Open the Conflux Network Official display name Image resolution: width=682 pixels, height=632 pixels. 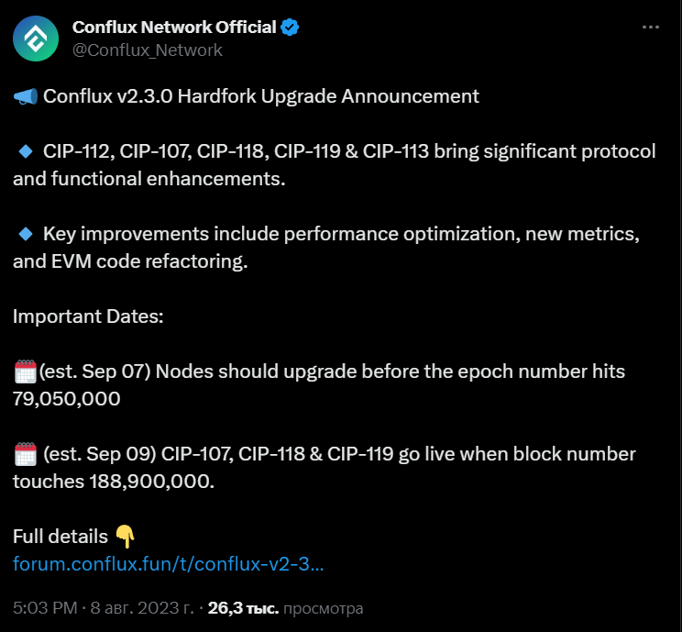(x=174, y=28)
